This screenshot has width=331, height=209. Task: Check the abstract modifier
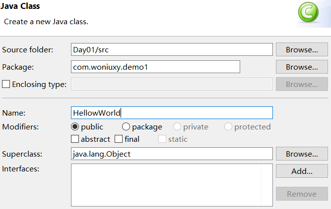[75, 139]
